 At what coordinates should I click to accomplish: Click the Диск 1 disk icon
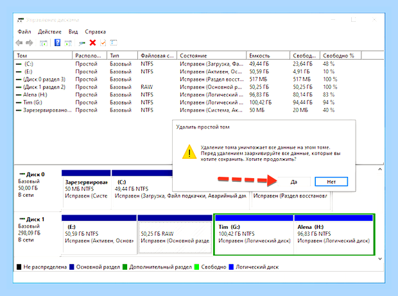22,218
